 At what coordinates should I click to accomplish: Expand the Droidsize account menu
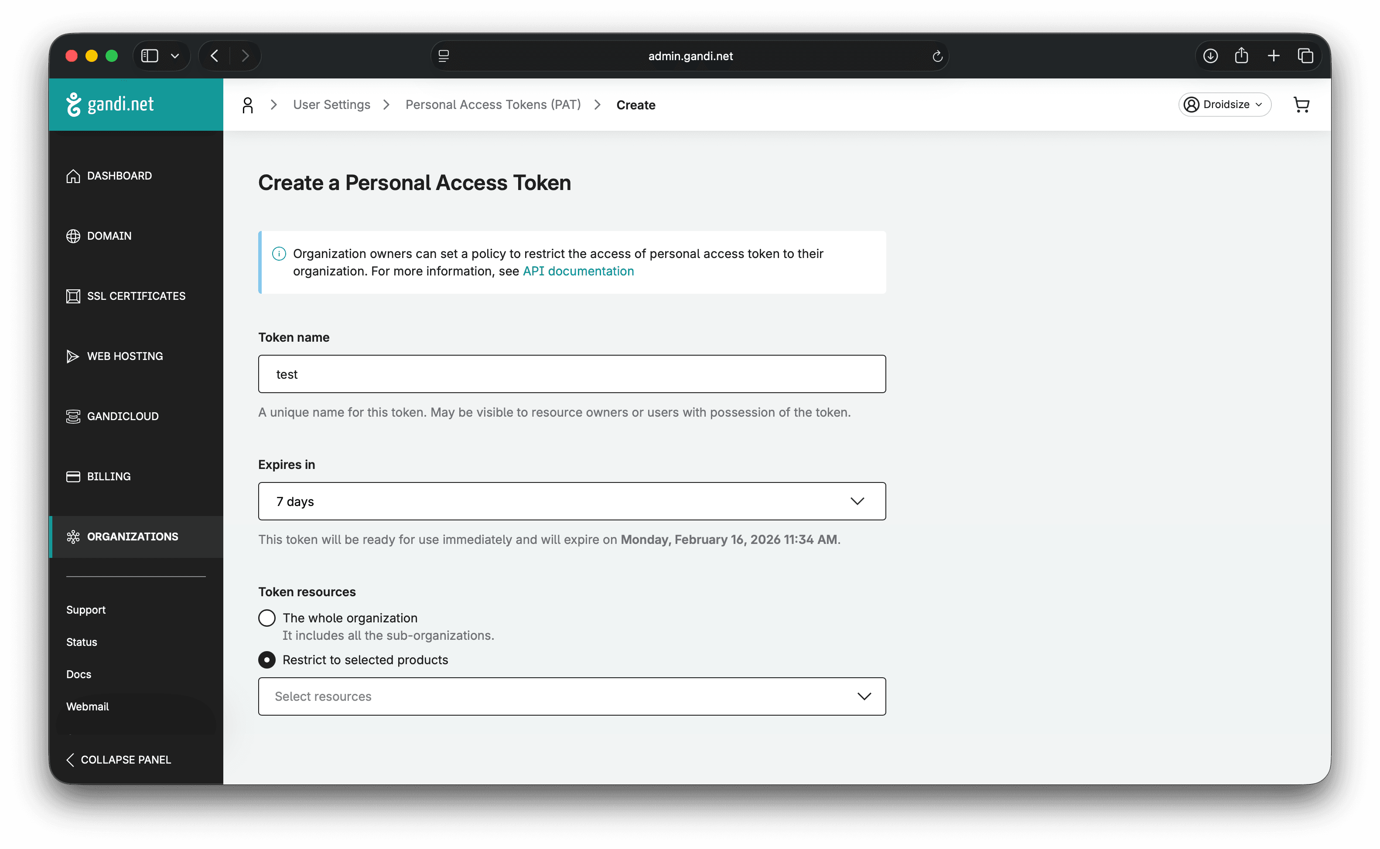tap(1224, 105)
